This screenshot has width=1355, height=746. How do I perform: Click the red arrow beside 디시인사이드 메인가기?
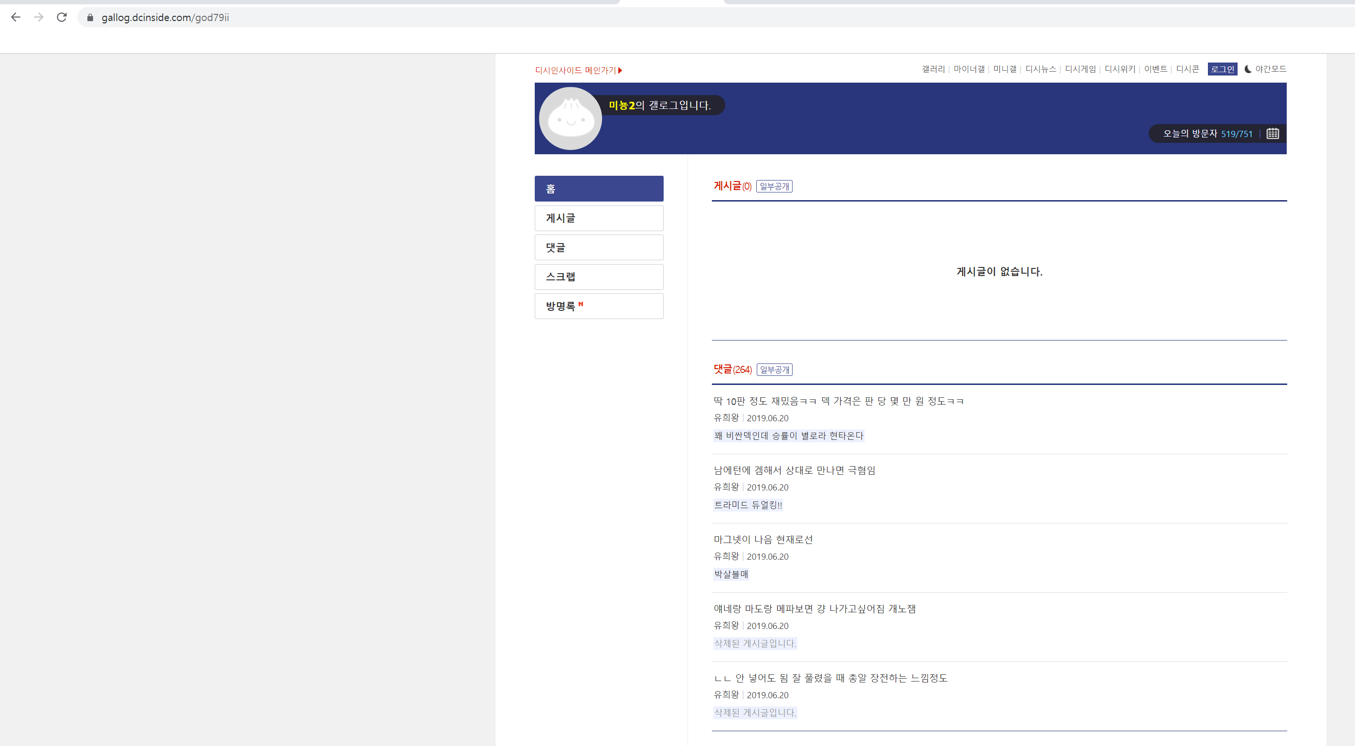(x=620, y=71)
